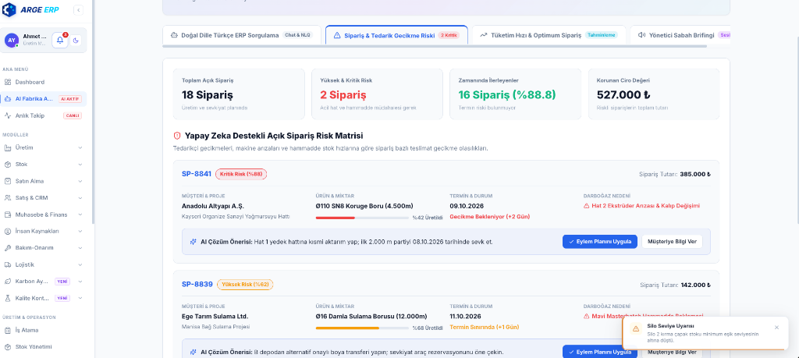Click the Toplam Açık Sipariş card
This screenshot has height=358, width=799.
239,94
